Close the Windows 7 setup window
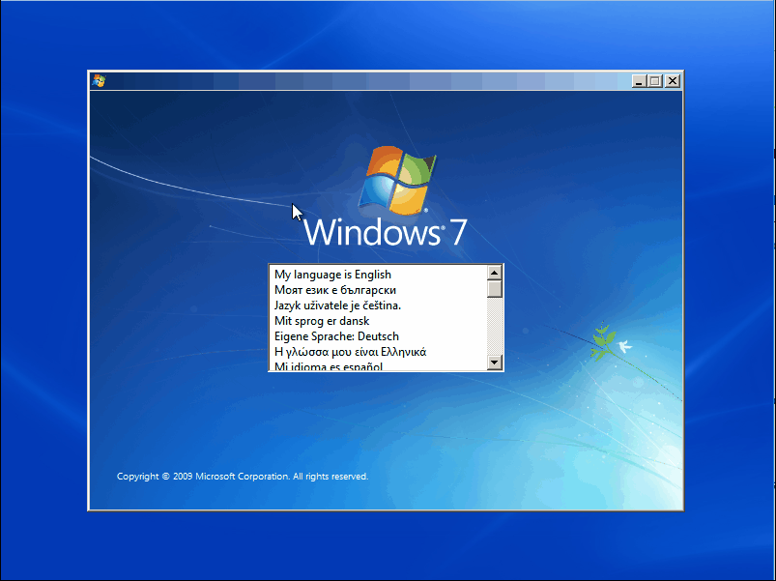Image resolution: width=776 pixels, height=581 pixels. coord(672,81)
